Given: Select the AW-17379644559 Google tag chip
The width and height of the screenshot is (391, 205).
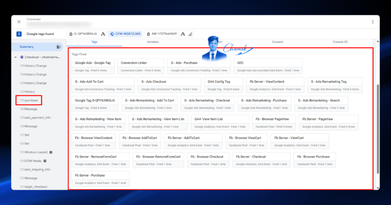Looking at the screenshot, I should (162, 34).
